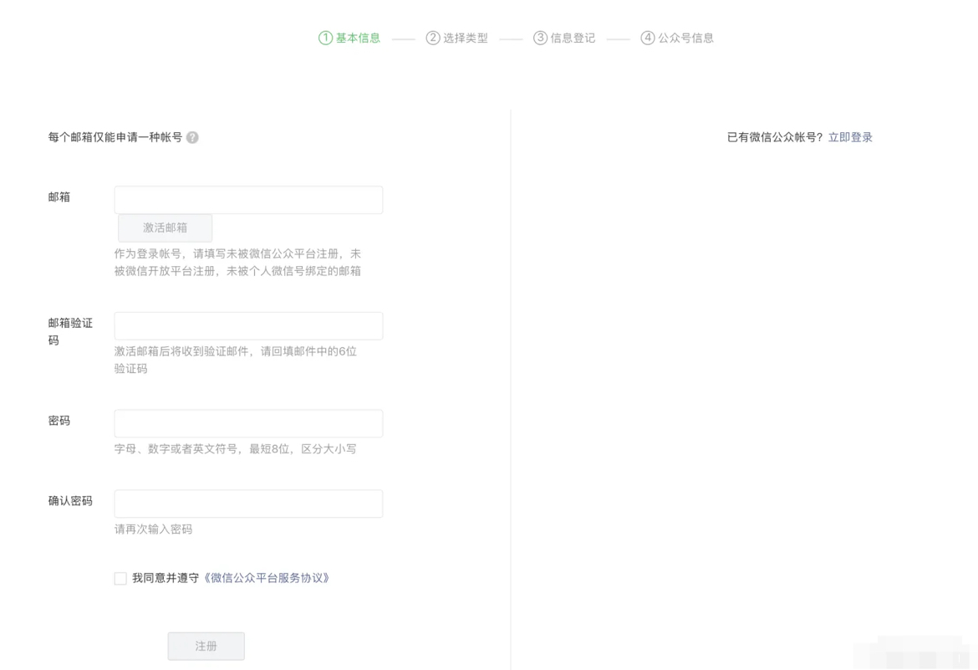Click the 已有微信公众帐号? text
978x670 pixels.
tap(774, 137)
